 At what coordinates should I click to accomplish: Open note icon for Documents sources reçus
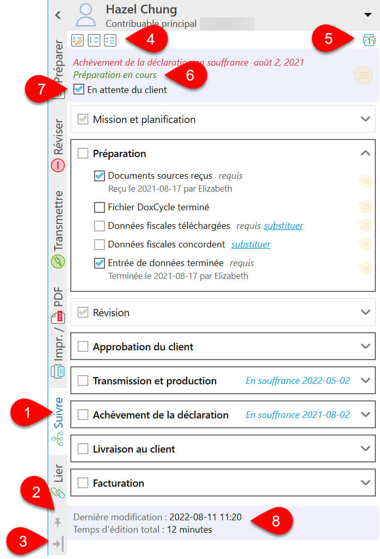point(366,181)
